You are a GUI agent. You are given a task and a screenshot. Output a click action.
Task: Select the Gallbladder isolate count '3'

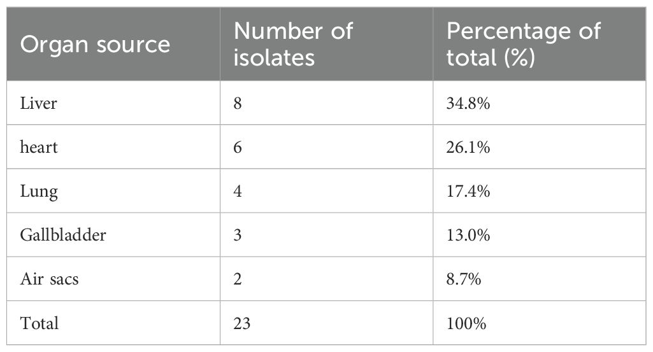click(x=238, y=234)
